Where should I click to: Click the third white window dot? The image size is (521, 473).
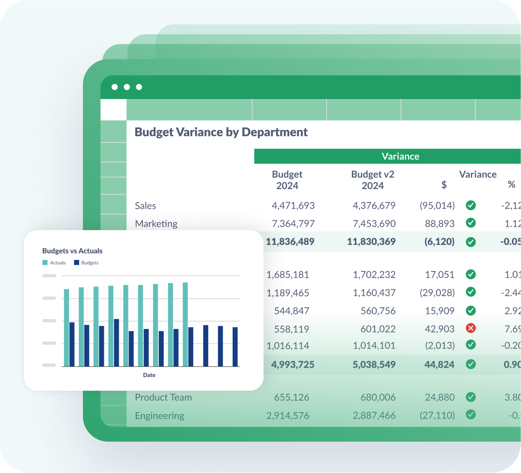click(x=139, y=87)
